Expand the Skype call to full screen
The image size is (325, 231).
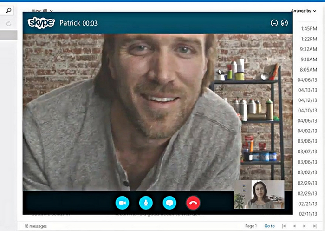pyautogui.click(x=285, y=23)
